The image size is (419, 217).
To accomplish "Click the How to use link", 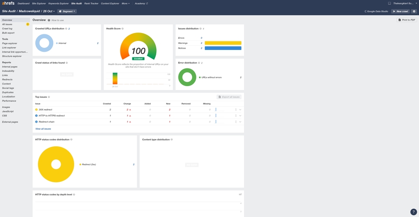I will (58, 20).
